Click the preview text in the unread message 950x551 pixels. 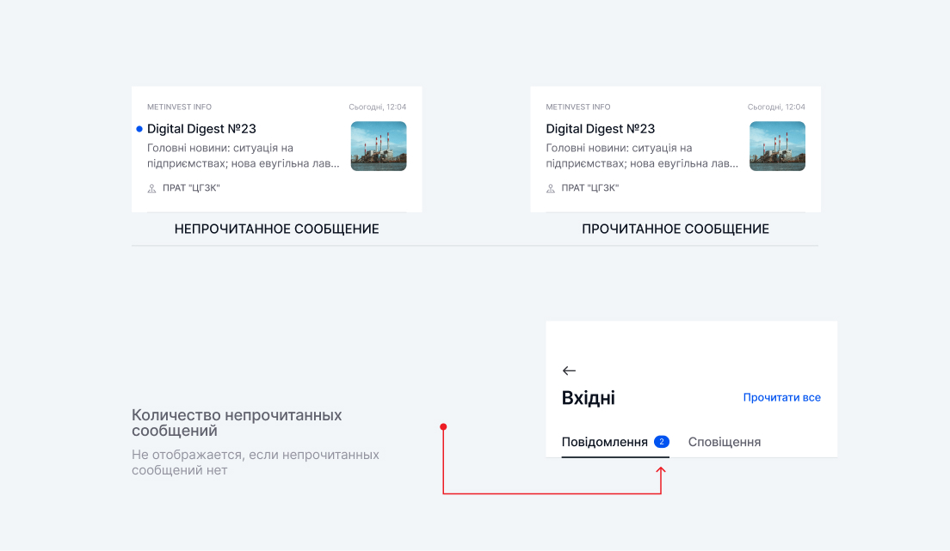click(x=243, y=156)
